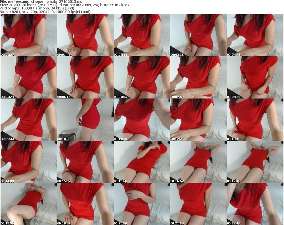284x225 pixels.
Task: Pick the thumbnail at 00:15:02
Action: click(85, 162)
